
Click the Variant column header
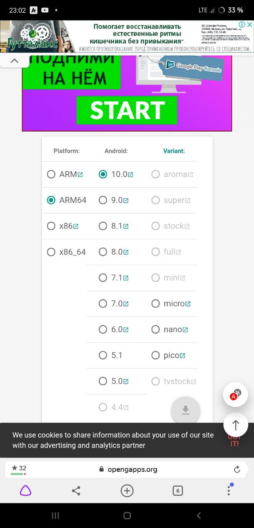point(174,151)
